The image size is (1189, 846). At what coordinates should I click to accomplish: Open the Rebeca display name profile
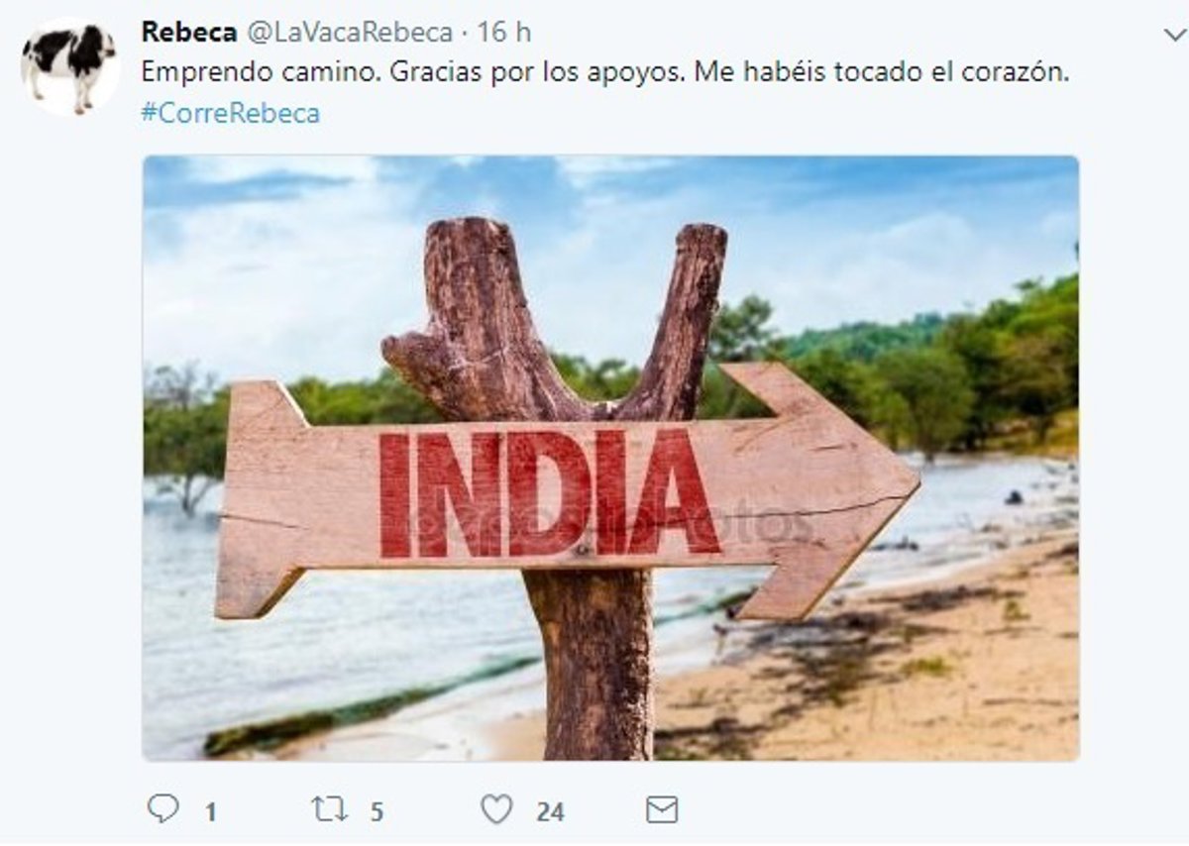point(189,32)
